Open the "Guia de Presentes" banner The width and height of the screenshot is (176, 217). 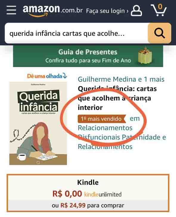(x=88, y=56)
